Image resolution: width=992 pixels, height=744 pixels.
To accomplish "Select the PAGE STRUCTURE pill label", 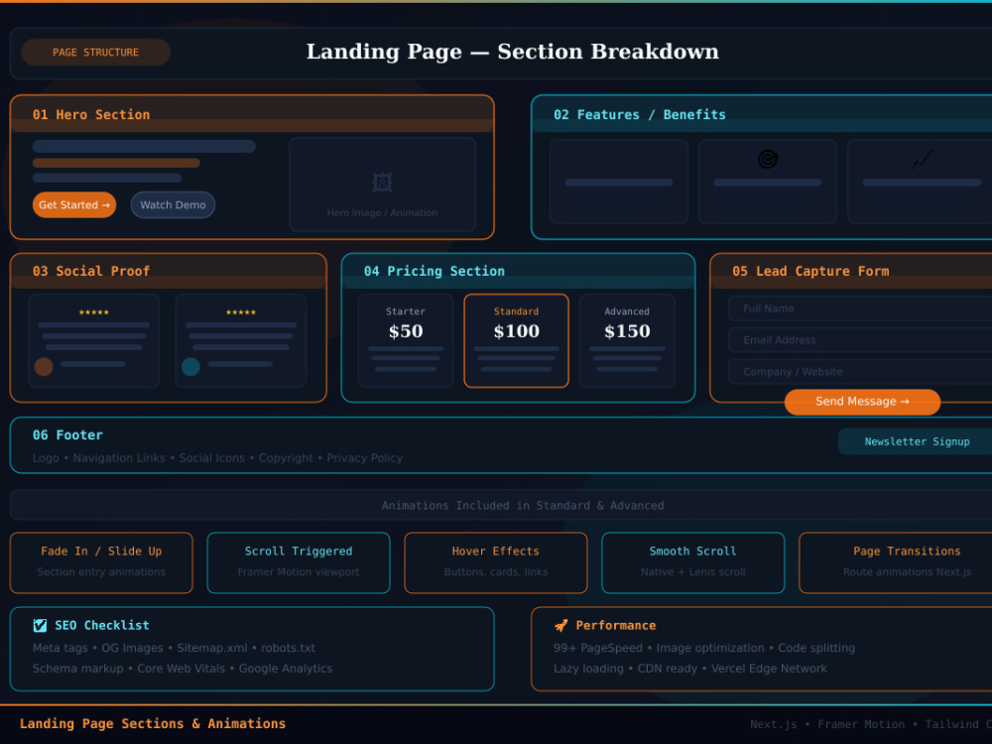I will click(95, 53).
